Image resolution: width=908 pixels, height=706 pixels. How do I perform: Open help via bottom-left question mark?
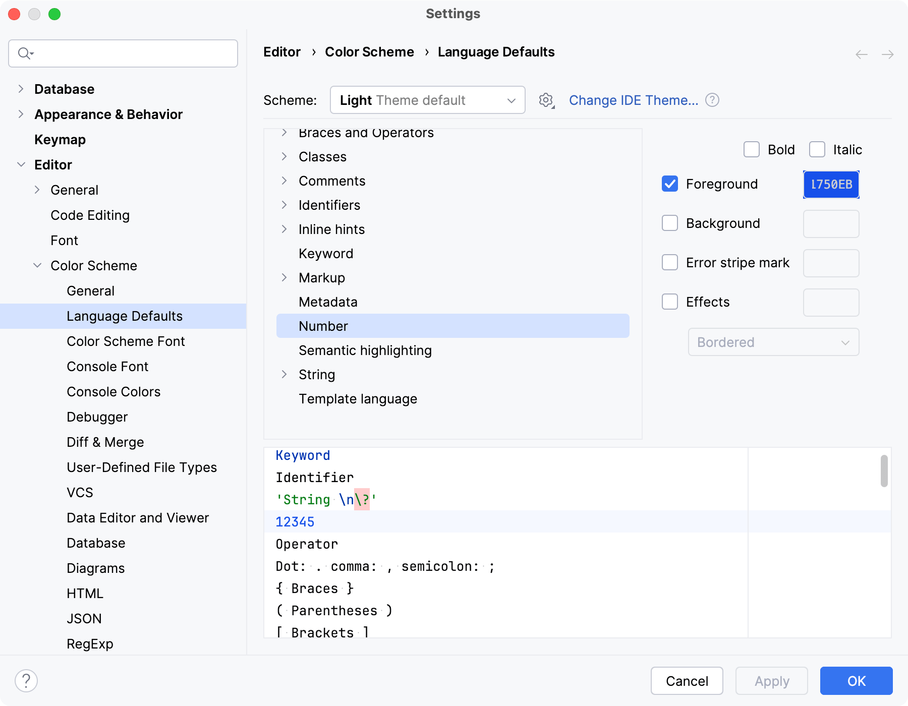tap(26, 681)
